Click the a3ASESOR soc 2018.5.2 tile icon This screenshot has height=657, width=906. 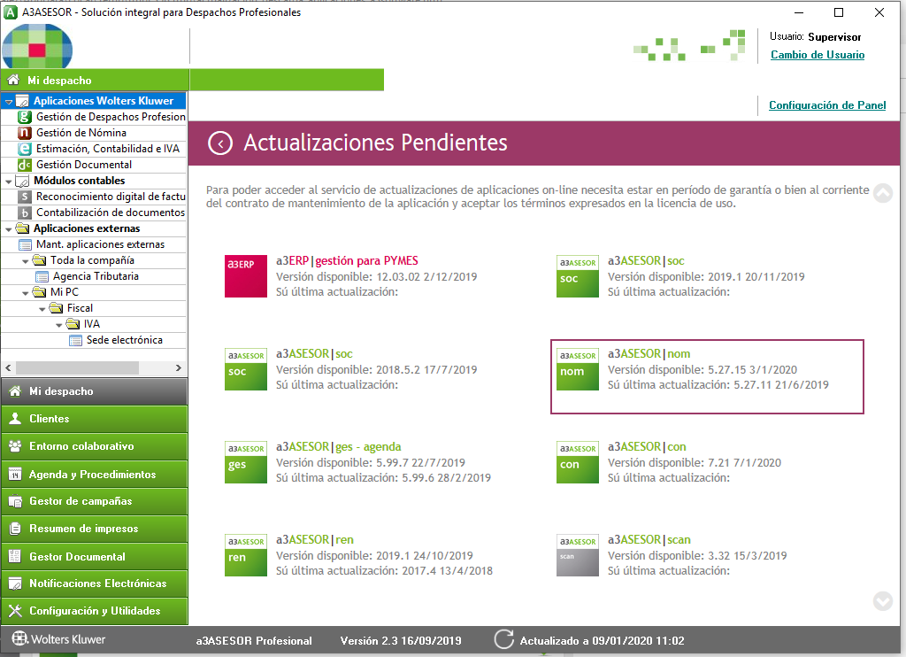(x=246, y=369)
